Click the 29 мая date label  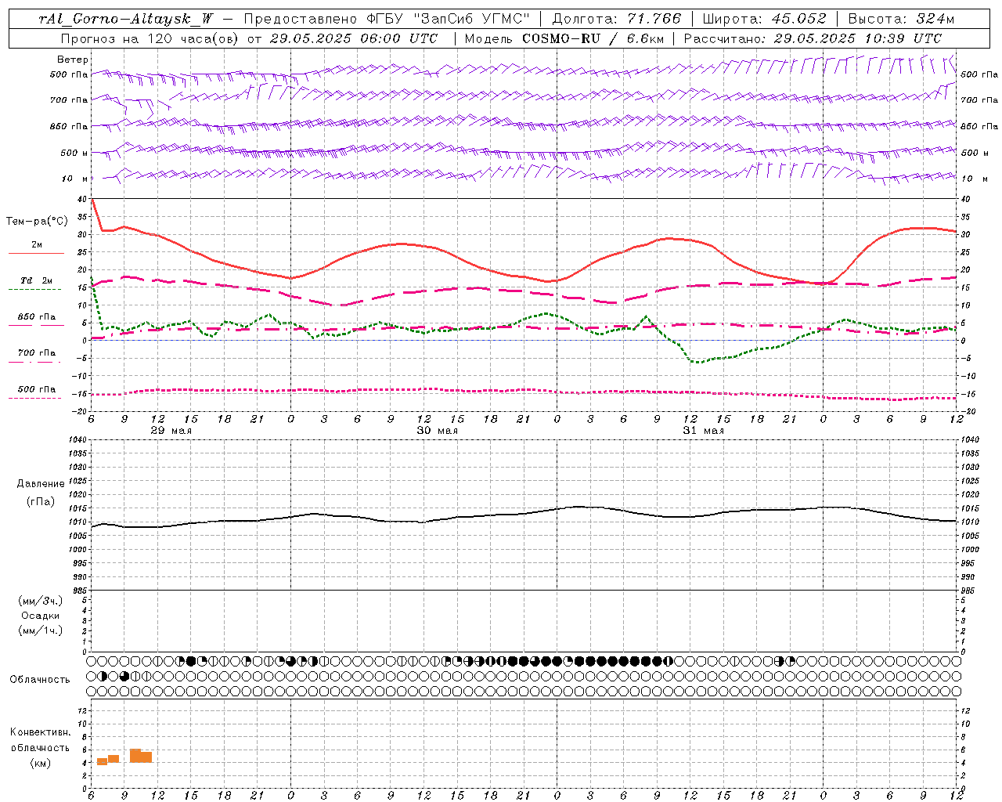click(171, 430)
